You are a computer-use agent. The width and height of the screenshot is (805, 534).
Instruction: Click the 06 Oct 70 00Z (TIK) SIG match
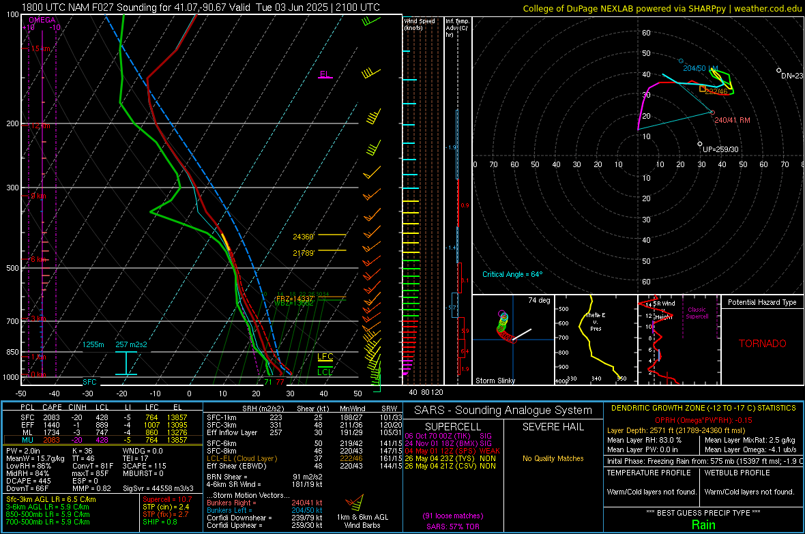448,436
